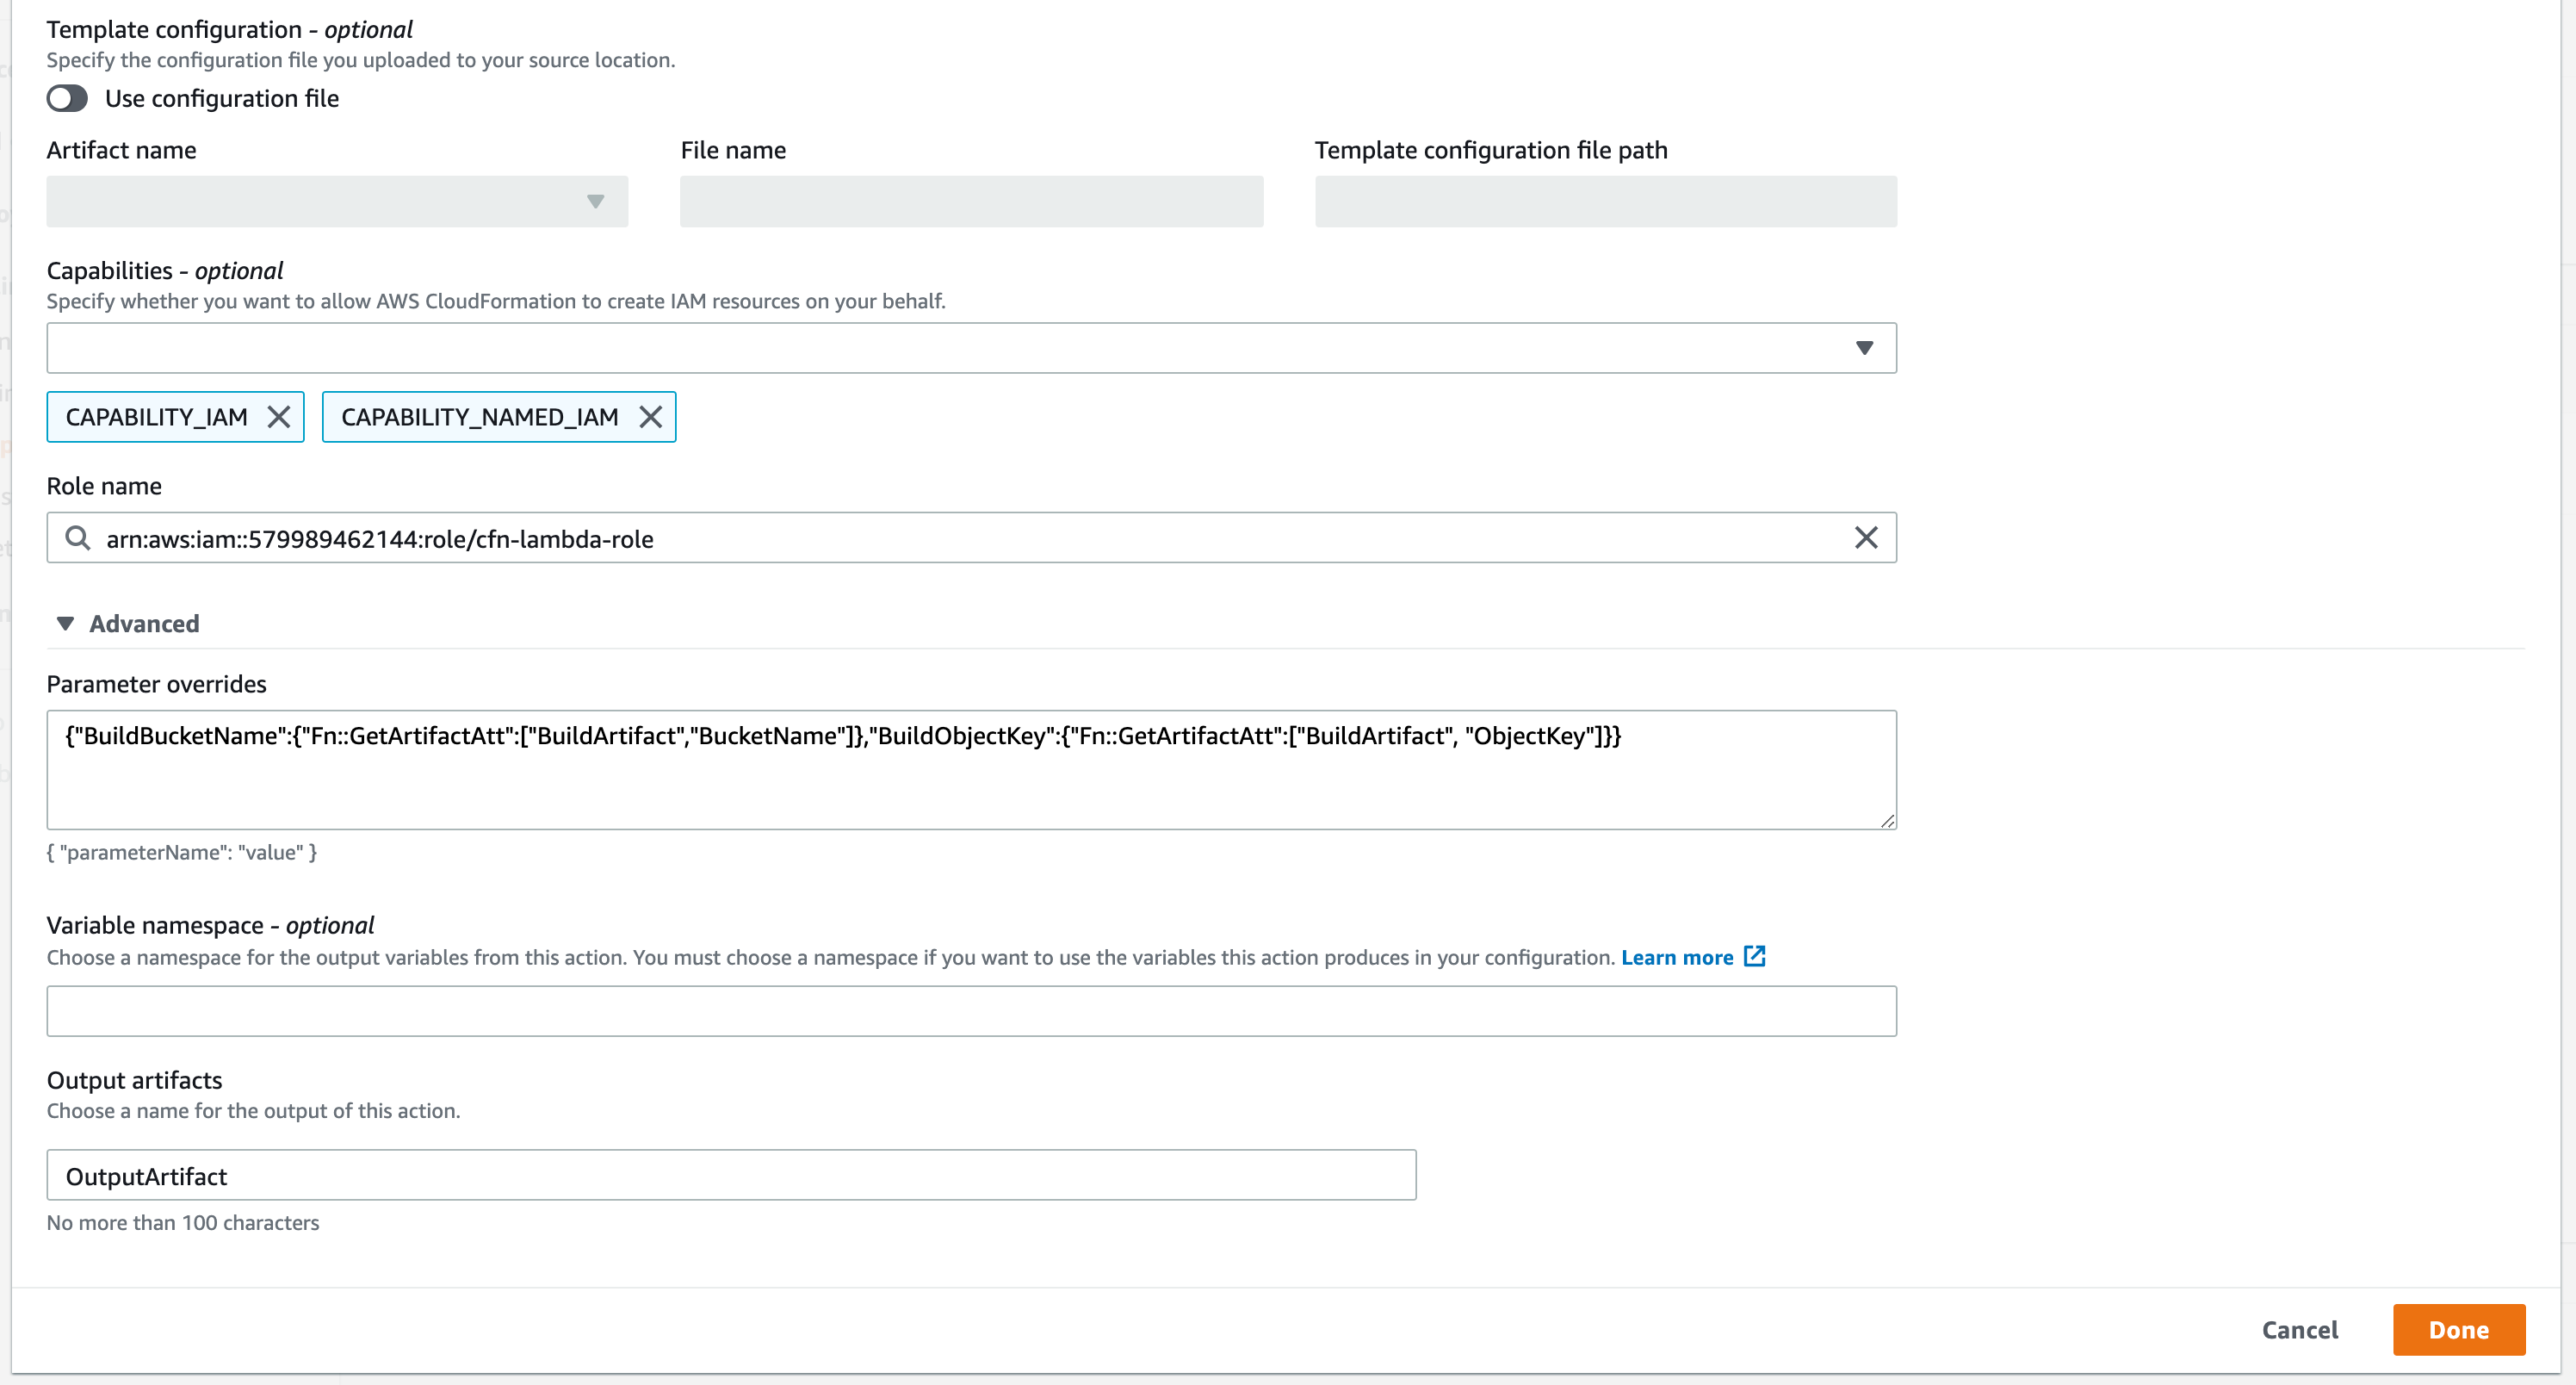Click the File name field
This screenshot has width=2576, height=1385.
pyautogui.click(x=971, y=202)
